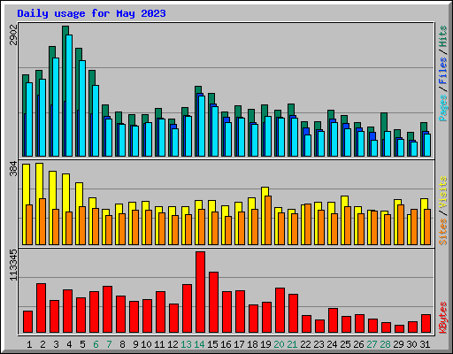
Task: Select day 23 label on the x-axis
Action: pyautogui.click(x=319, y=344)
